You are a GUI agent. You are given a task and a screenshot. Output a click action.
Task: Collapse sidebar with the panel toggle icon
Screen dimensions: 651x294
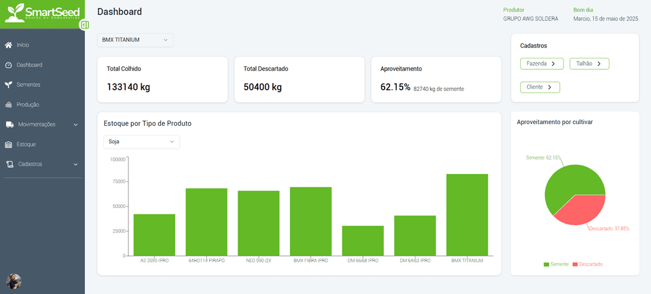[x=85, y=25]
